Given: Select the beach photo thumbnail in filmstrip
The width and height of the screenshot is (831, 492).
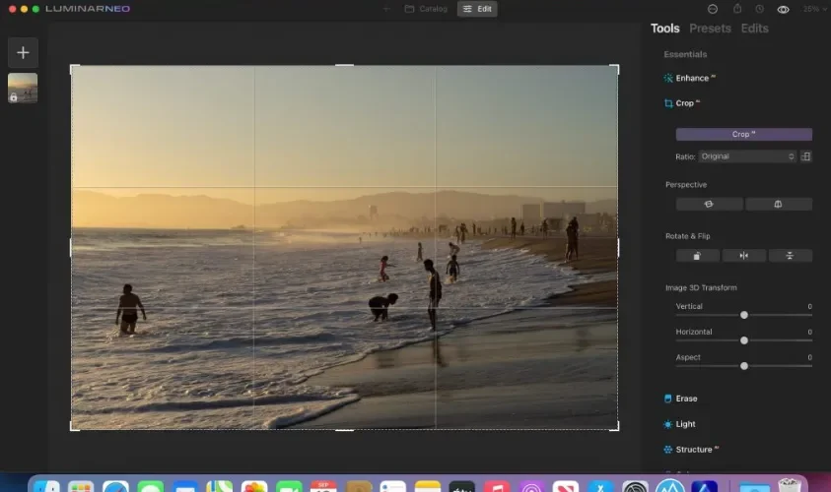Looking at the screenshot, I should coord(23,88).
